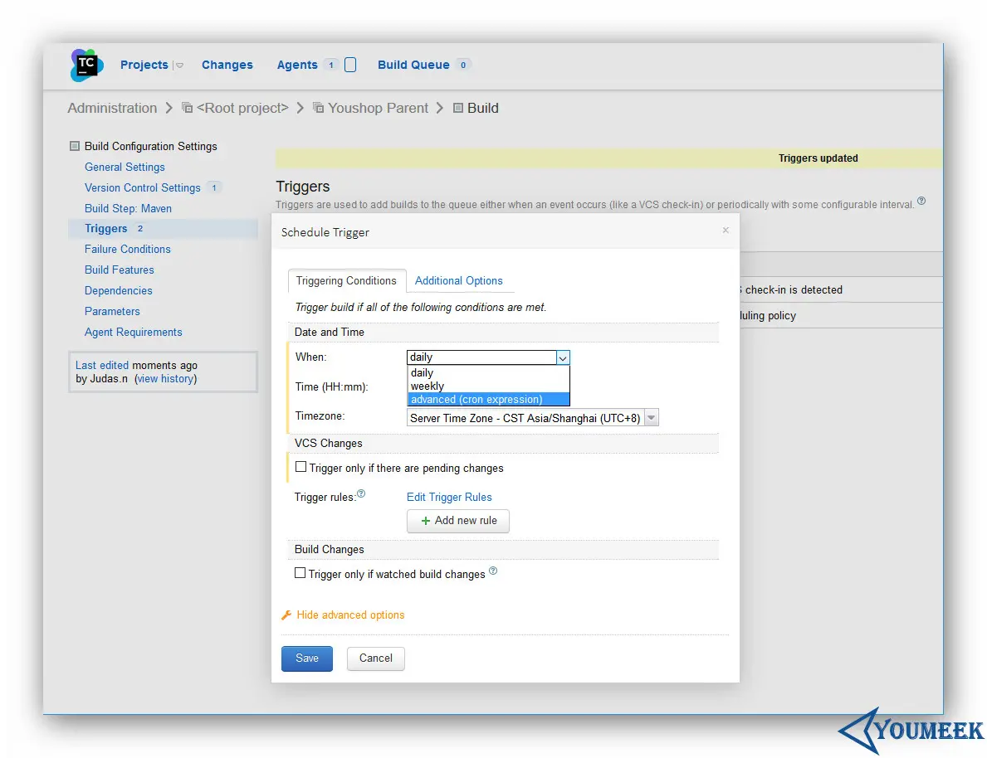Check Trigger only if watched build changes
987x758 pixels.
click(x=300, y=573)
